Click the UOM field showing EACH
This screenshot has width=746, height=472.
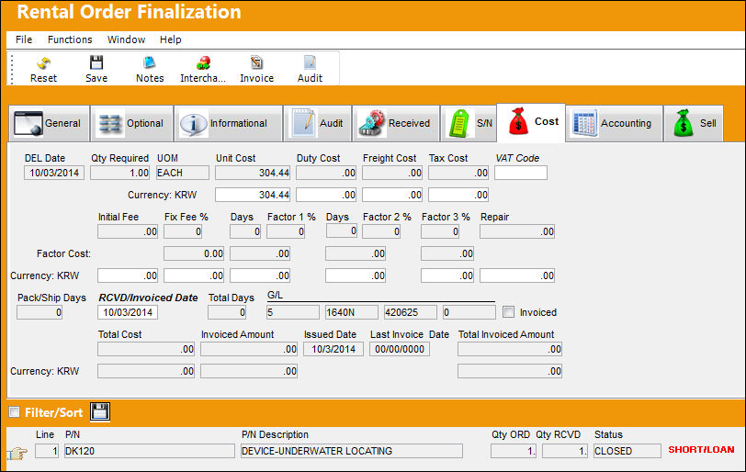183,173
